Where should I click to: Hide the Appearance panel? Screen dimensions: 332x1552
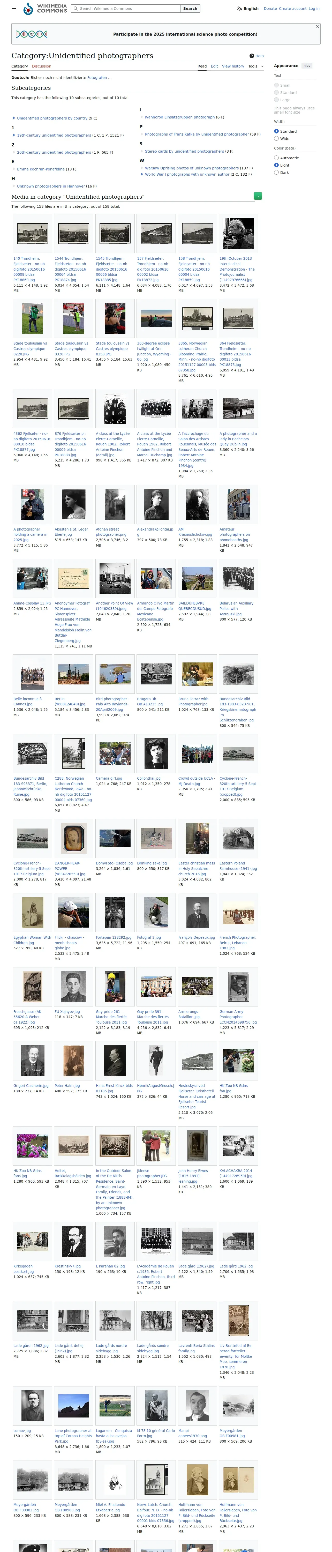[x=307, y=66]
